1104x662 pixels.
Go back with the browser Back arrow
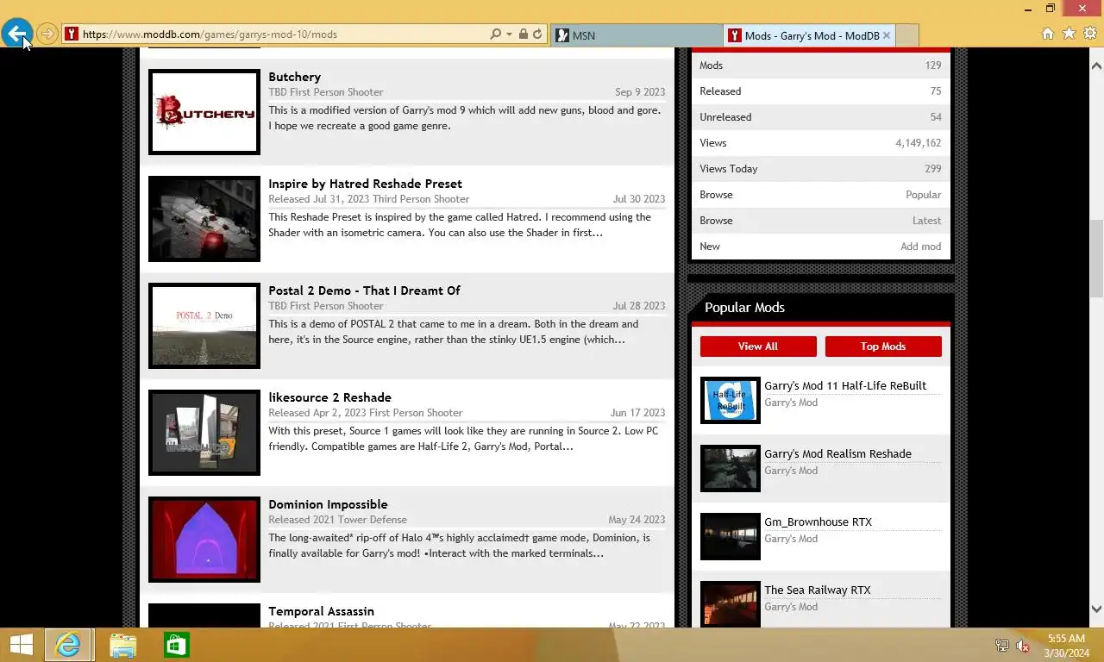[x=16, y=34]
